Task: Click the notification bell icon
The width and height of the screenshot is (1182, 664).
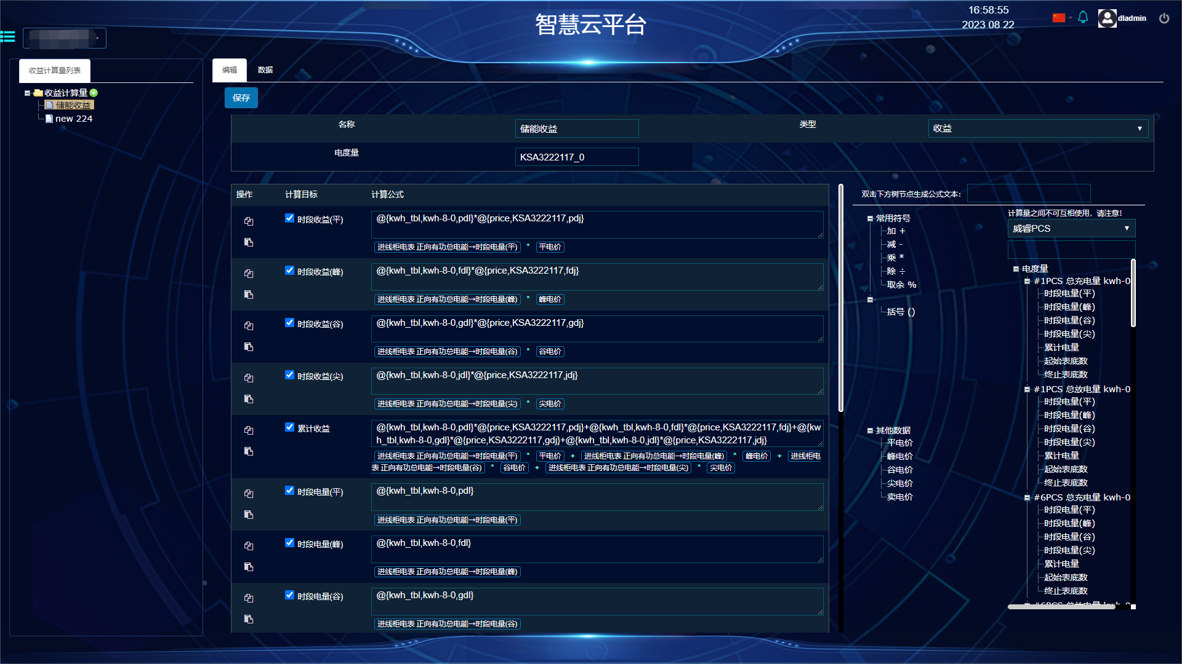Action: pyautogui.click(x=1083, y=18)
